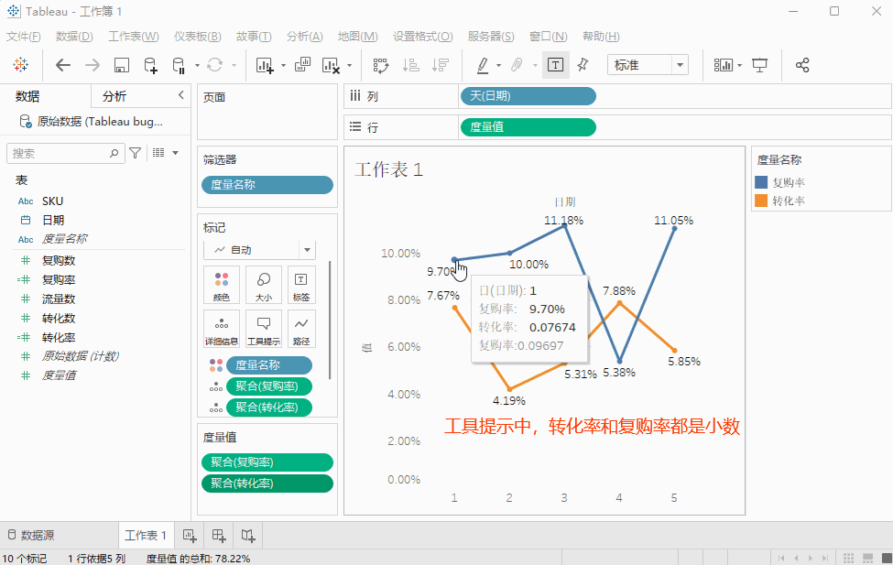This screenshot has height=565, width=893.
Task: Click the marks card scrollbar
Action: 330,321
